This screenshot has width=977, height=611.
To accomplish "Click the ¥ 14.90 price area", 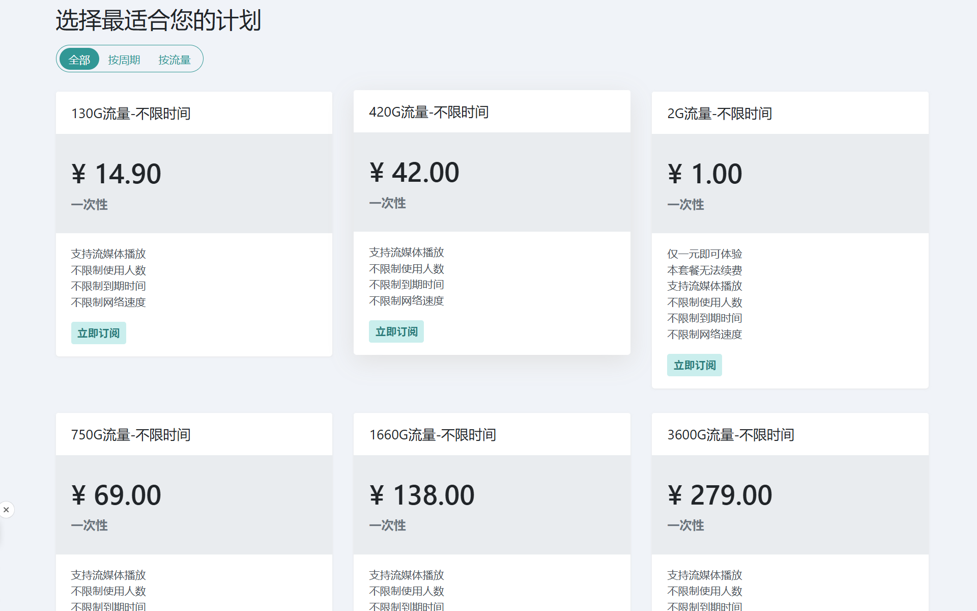I will tap(116, 174).
